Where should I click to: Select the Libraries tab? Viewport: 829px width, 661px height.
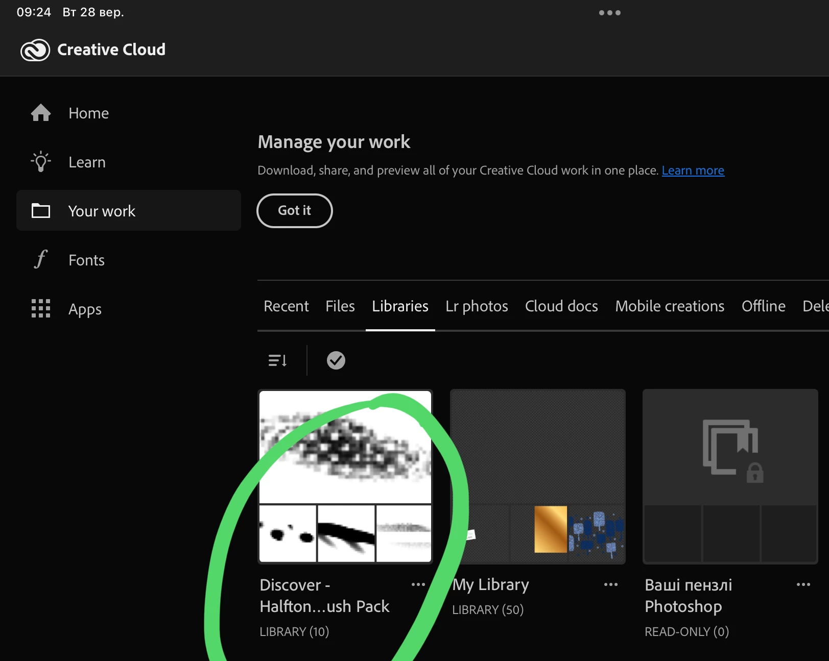(x=400, y=306)
